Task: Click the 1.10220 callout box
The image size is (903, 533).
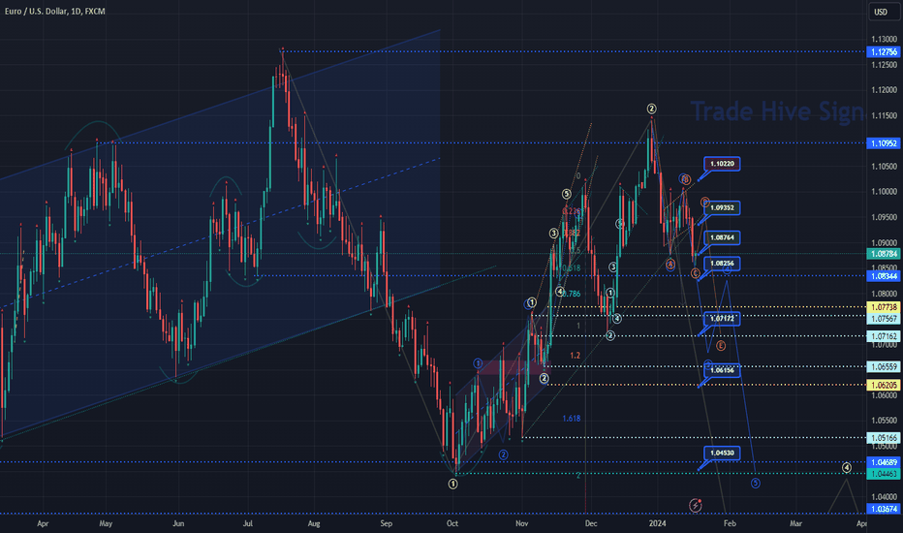Action: coord(722,164)
